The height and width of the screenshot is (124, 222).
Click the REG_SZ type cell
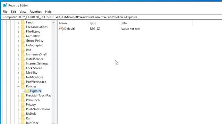pos(95,29)
